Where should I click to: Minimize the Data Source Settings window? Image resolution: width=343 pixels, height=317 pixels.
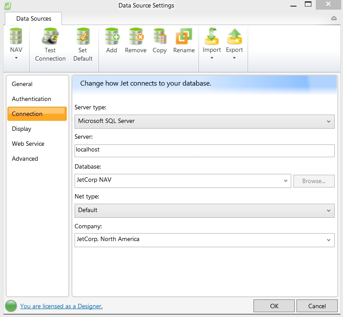(293, 5)
